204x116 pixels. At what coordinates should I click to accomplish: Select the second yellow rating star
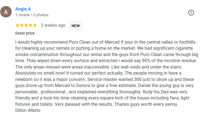(x=22, y=25)
